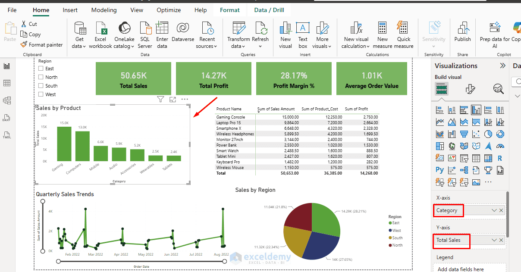This screenshot has height=272, width=521.
Task: Open more options on Sales by Product visual
Action: click(x=185, y=99)
